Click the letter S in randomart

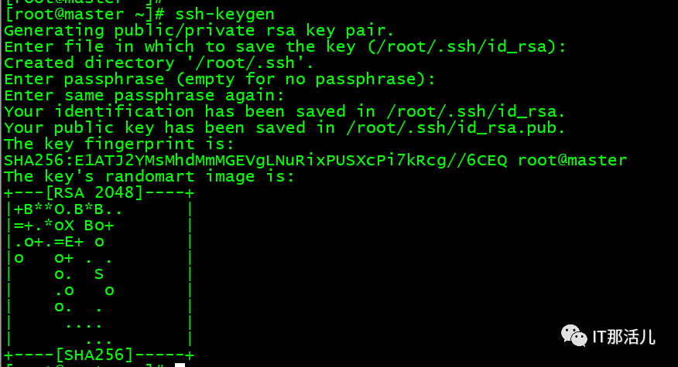click(x=99, y=274)
